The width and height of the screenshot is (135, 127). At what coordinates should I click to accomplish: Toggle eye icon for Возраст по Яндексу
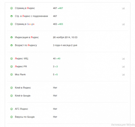[12, 45]
